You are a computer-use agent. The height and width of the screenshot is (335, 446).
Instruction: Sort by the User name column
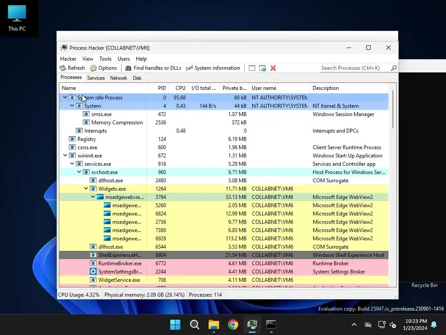tap(279, 88)
